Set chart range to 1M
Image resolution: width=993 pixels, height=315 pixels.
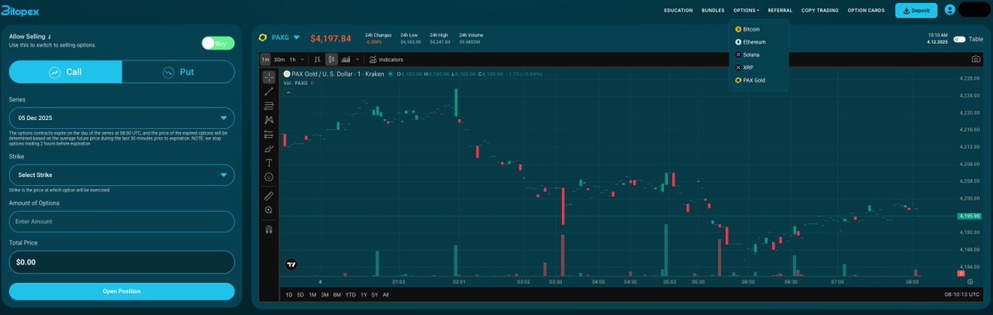click(312, 294)
